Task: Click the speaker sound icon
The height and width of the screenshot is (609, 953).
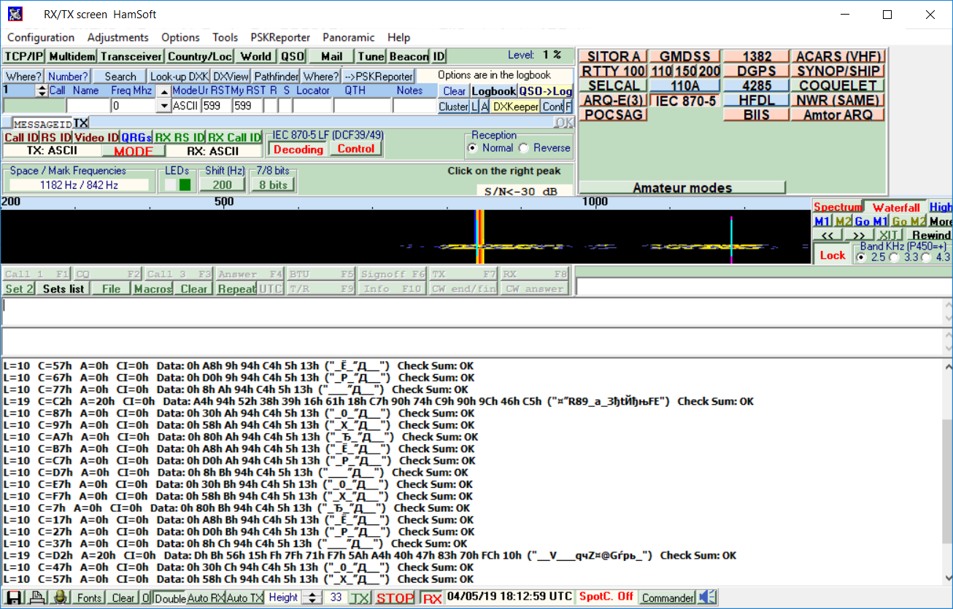Action: point(706,597)
